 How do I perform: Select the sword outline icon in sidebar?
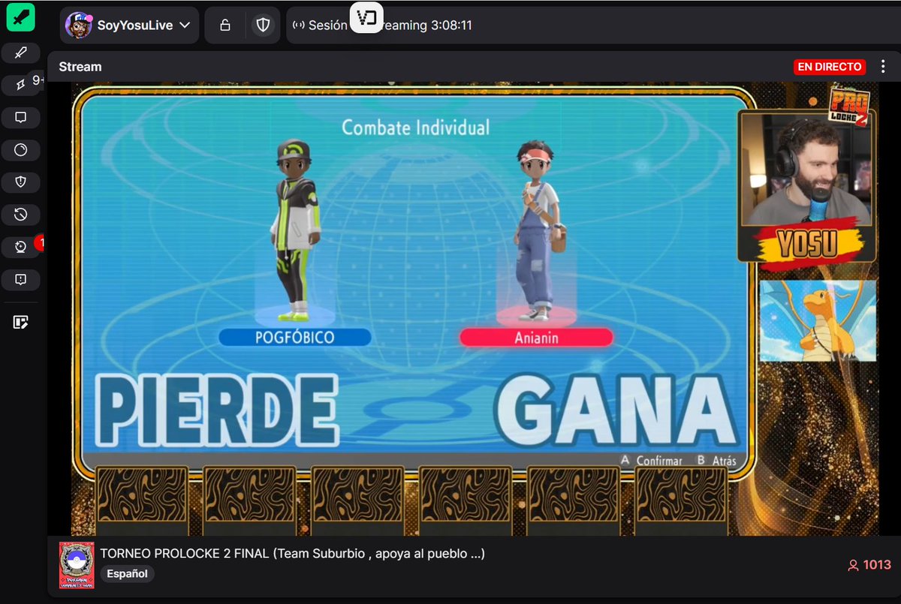pos(20,53)
